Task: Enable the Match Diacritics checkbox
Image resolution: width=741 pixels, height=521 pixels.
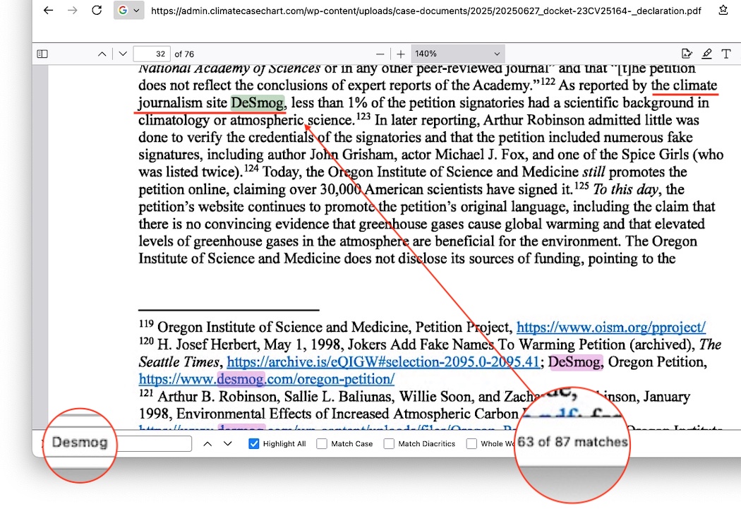Action: tap(389, 444)
